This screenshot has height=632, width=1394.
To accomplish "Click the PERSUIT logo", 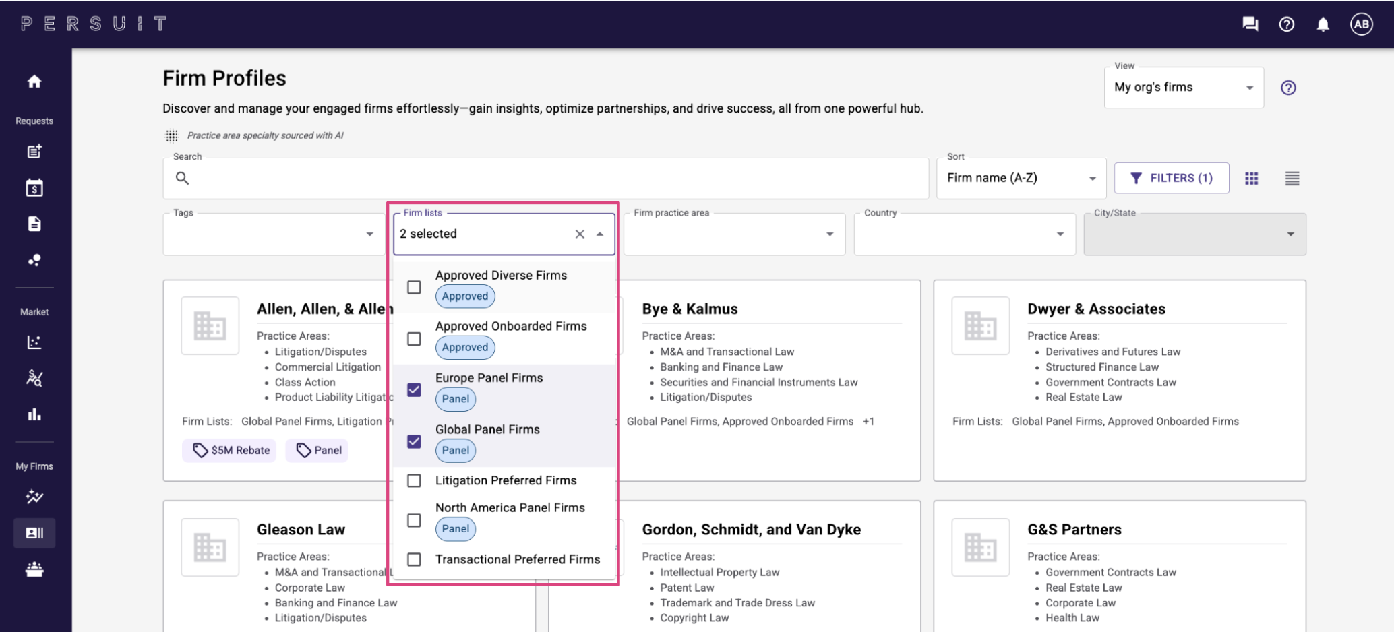I will (x=94, y=24).
